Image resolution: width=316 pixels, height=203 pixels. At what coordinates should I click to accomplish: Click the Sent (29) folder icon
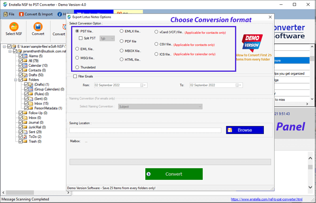tap(25, 132)
